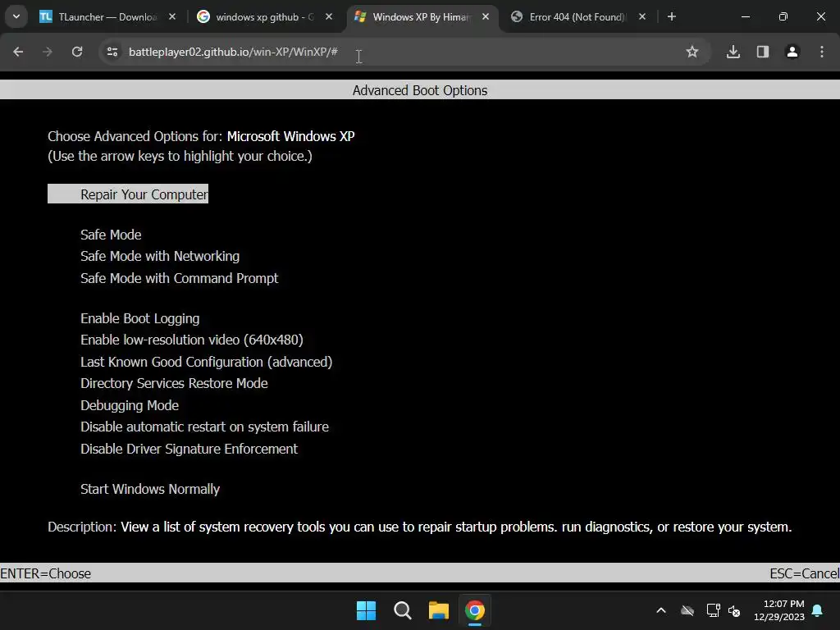
Task: Select Disable automatic restart on system failure
Action: [204, 427]
